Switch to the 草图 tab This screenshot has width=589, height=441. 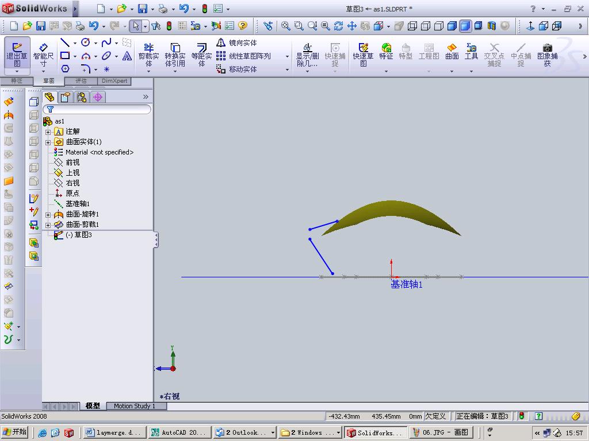[x=49, y=80]
